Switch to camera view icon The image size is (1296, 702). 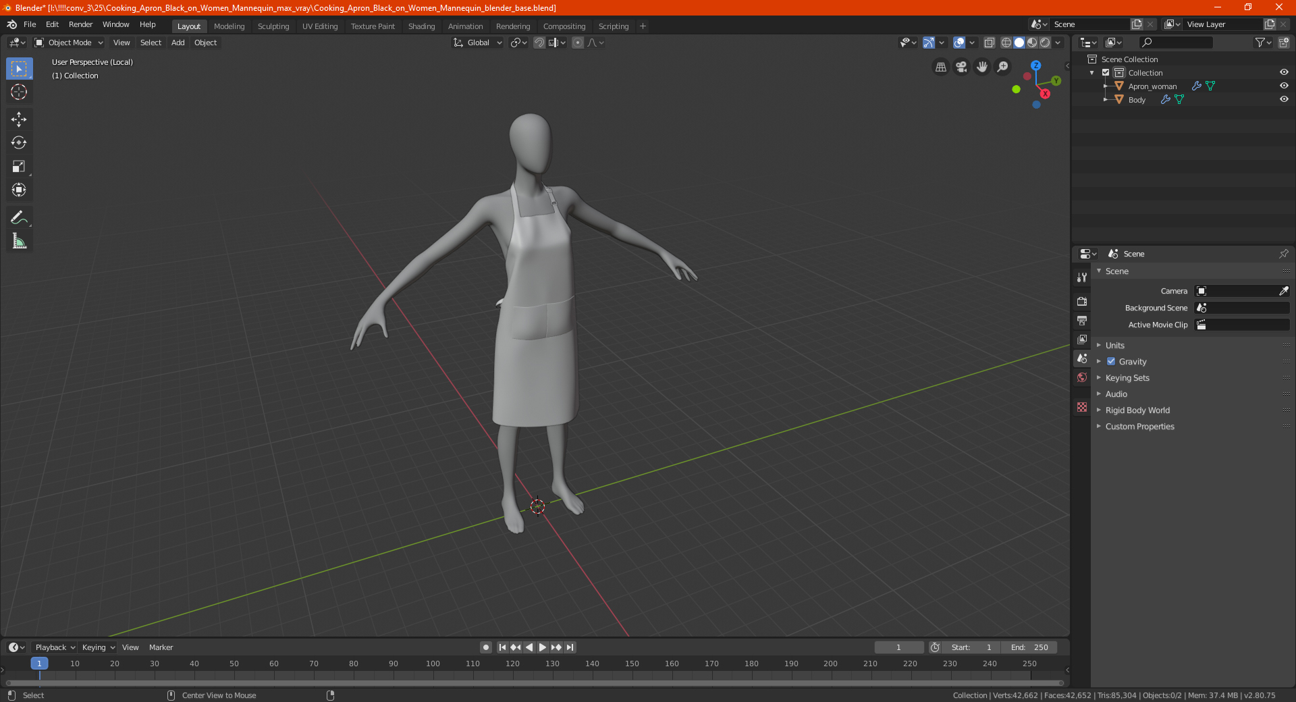click(x=961, y=67)
